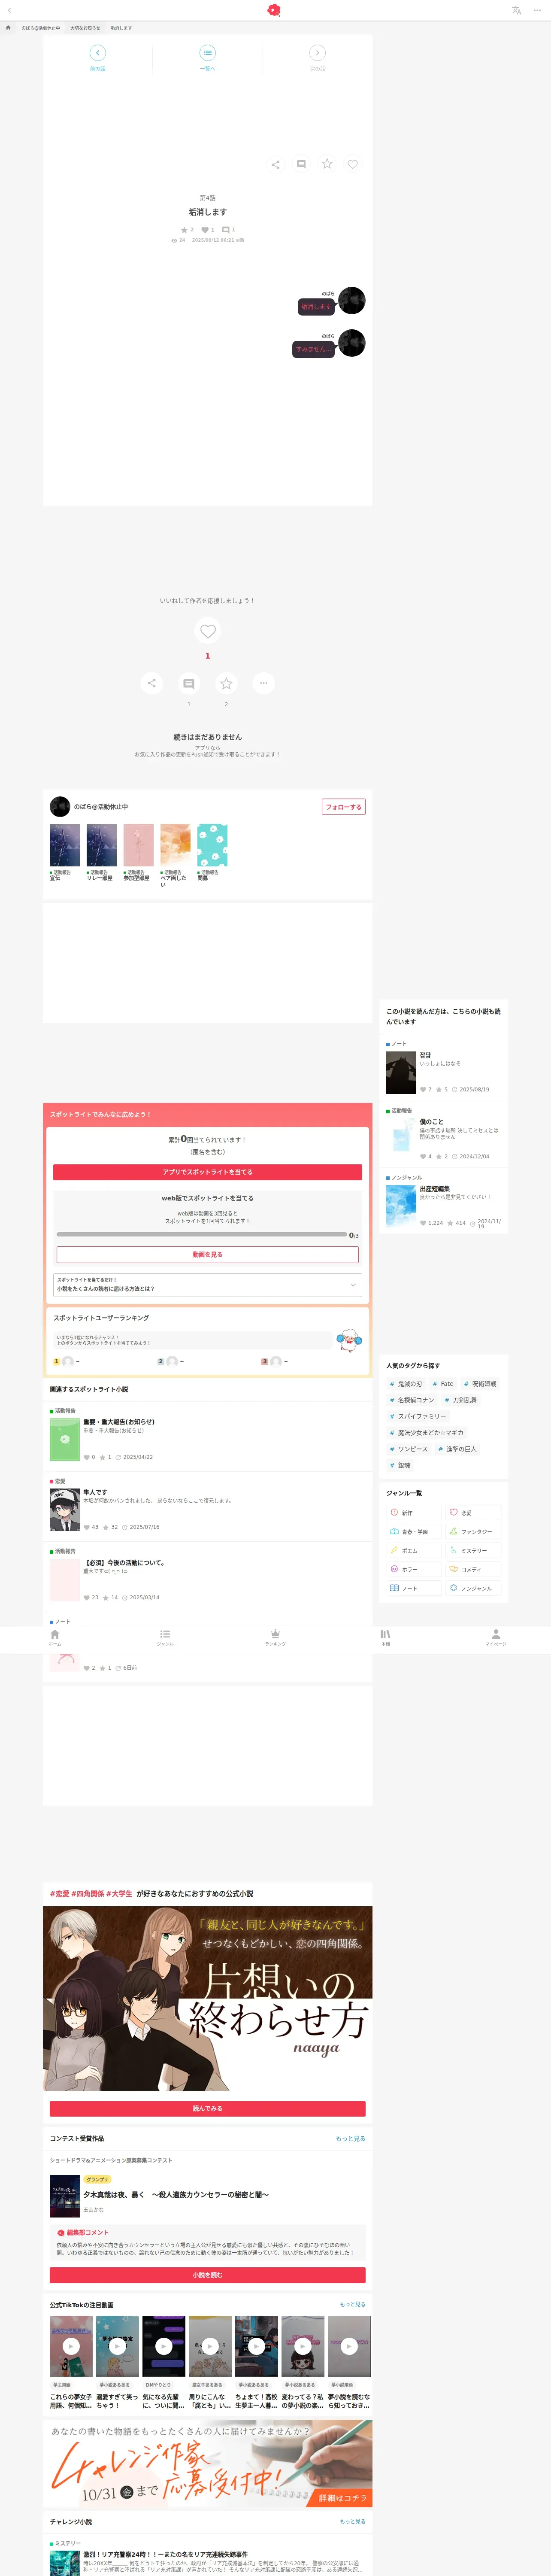Click the share icon above the episode title
The width and height of the screenshot is (551, 2576).
coord(275,164)
